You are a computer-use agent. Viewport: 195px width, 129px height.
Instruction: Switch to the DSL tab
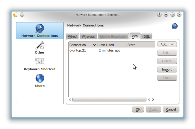(x=147, y=37)
